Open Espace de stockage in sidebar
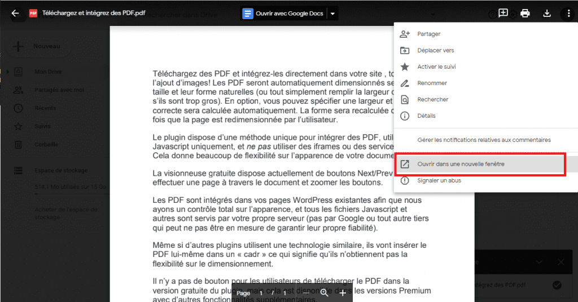The width and height of the screenshot is (578, 302). 61,170
